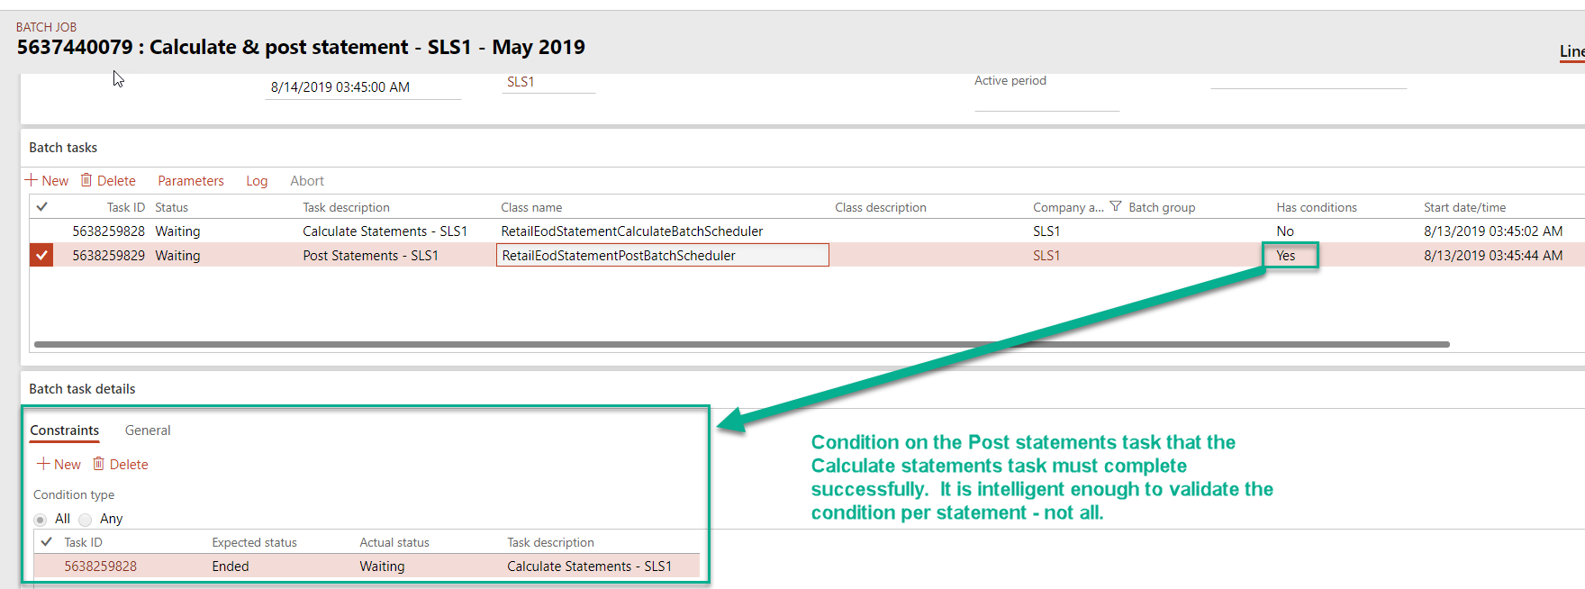Click select-all checkmark in Batch tasks header

coord(41,206)
